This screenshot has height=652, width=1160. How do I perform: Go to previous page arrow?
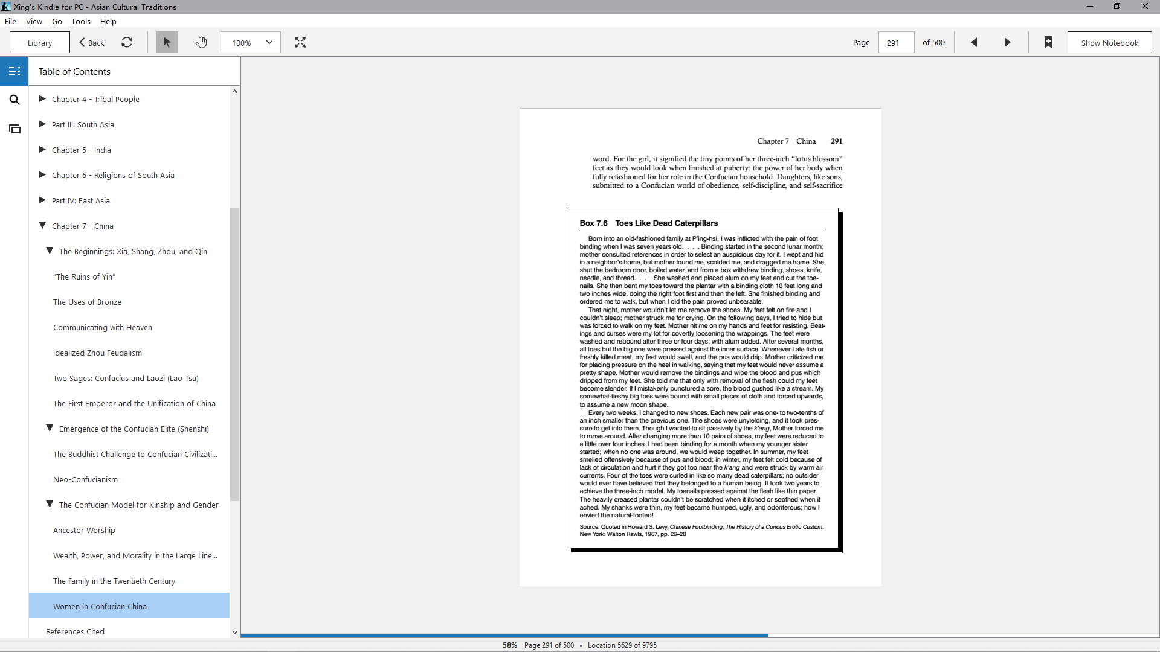(974, 42)
